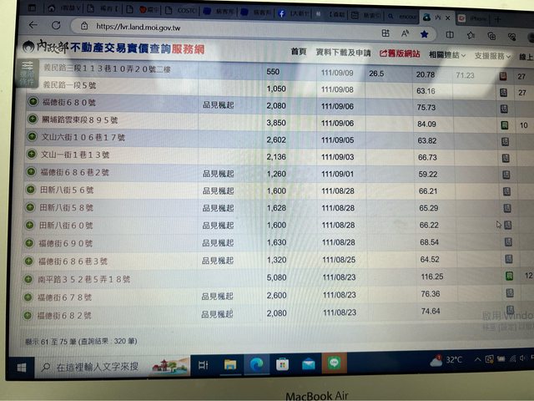Image resolution: width=534 pixels, height=401 pixels.
Task: Open the 資料下載及申請 menu item
Action: coord(344,52)
